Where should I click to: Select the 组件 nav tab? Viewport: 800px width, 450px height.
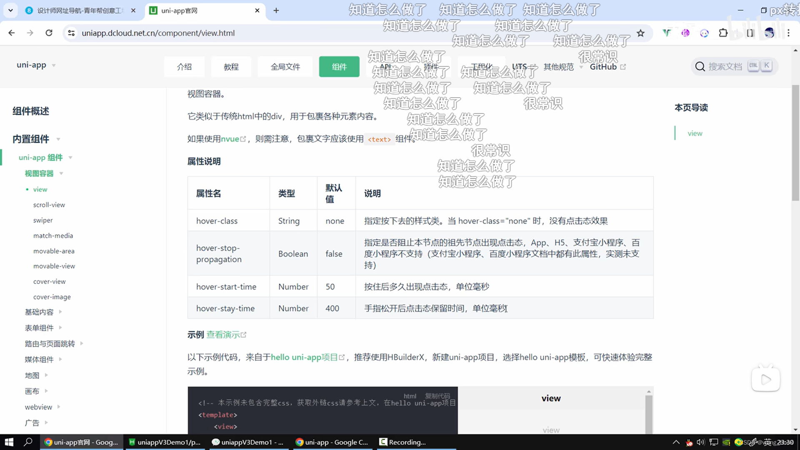[x=339, y=67]
